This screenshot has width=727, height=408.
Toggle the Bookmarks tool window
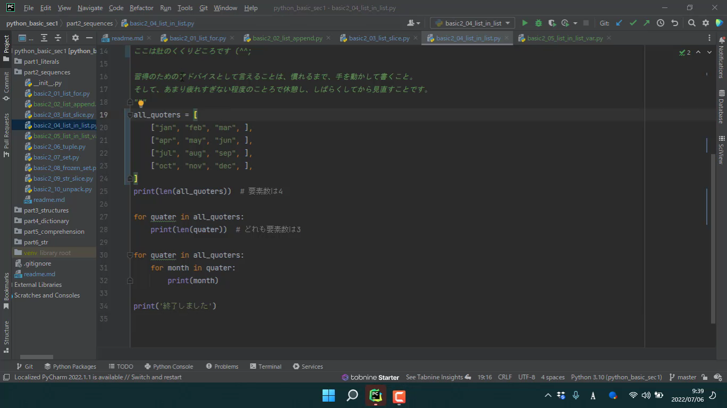6,291
